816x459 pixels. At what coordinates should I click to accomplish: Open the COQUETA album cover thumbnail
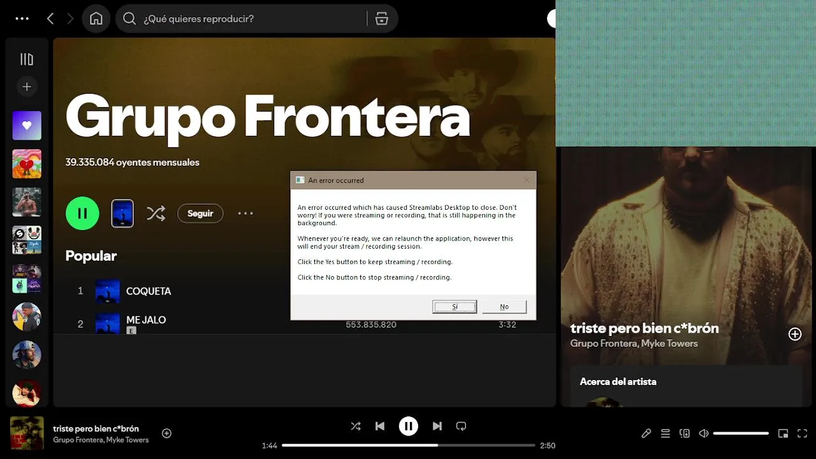click(x=108, y=291)
